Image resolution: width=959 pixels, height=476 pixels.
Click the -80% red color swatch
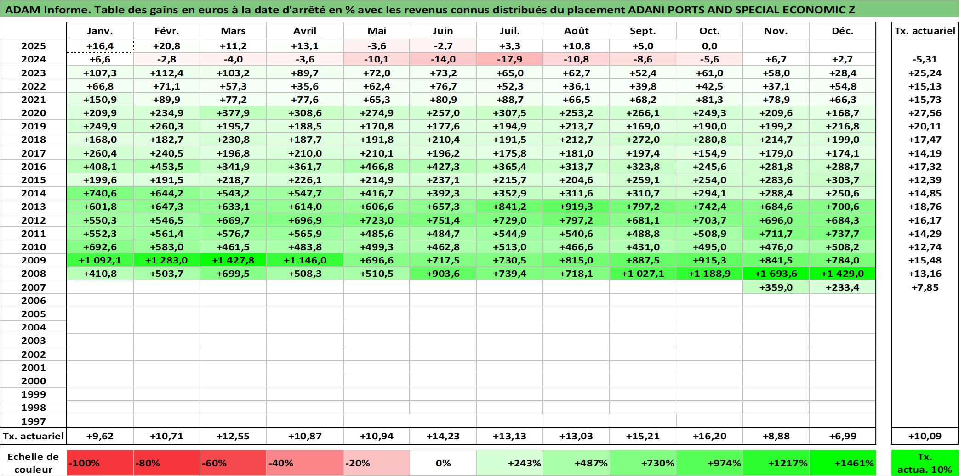[x=167, y=463]
